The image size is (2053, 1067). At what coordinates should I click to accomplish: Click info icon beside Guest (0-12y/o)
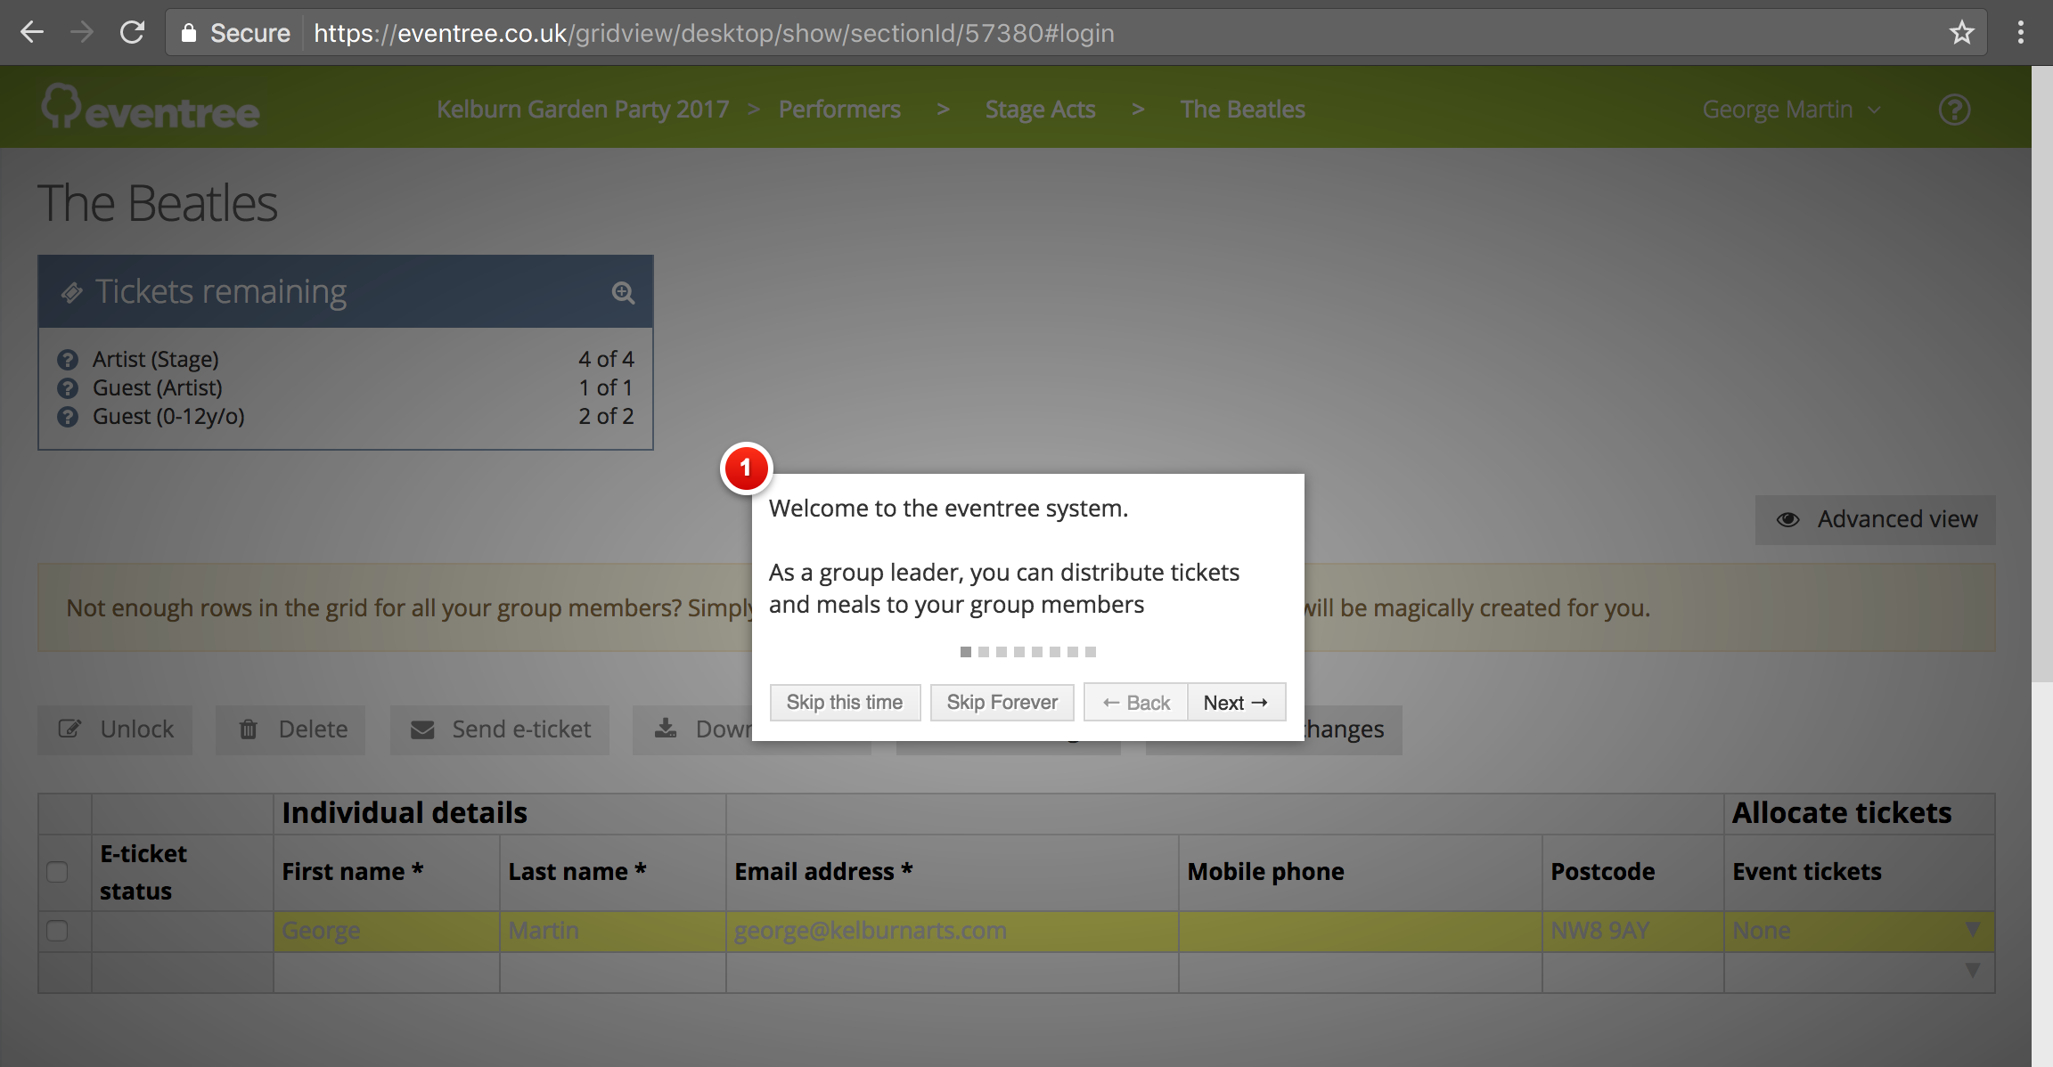pyautogui.click(x=68, y=417)
